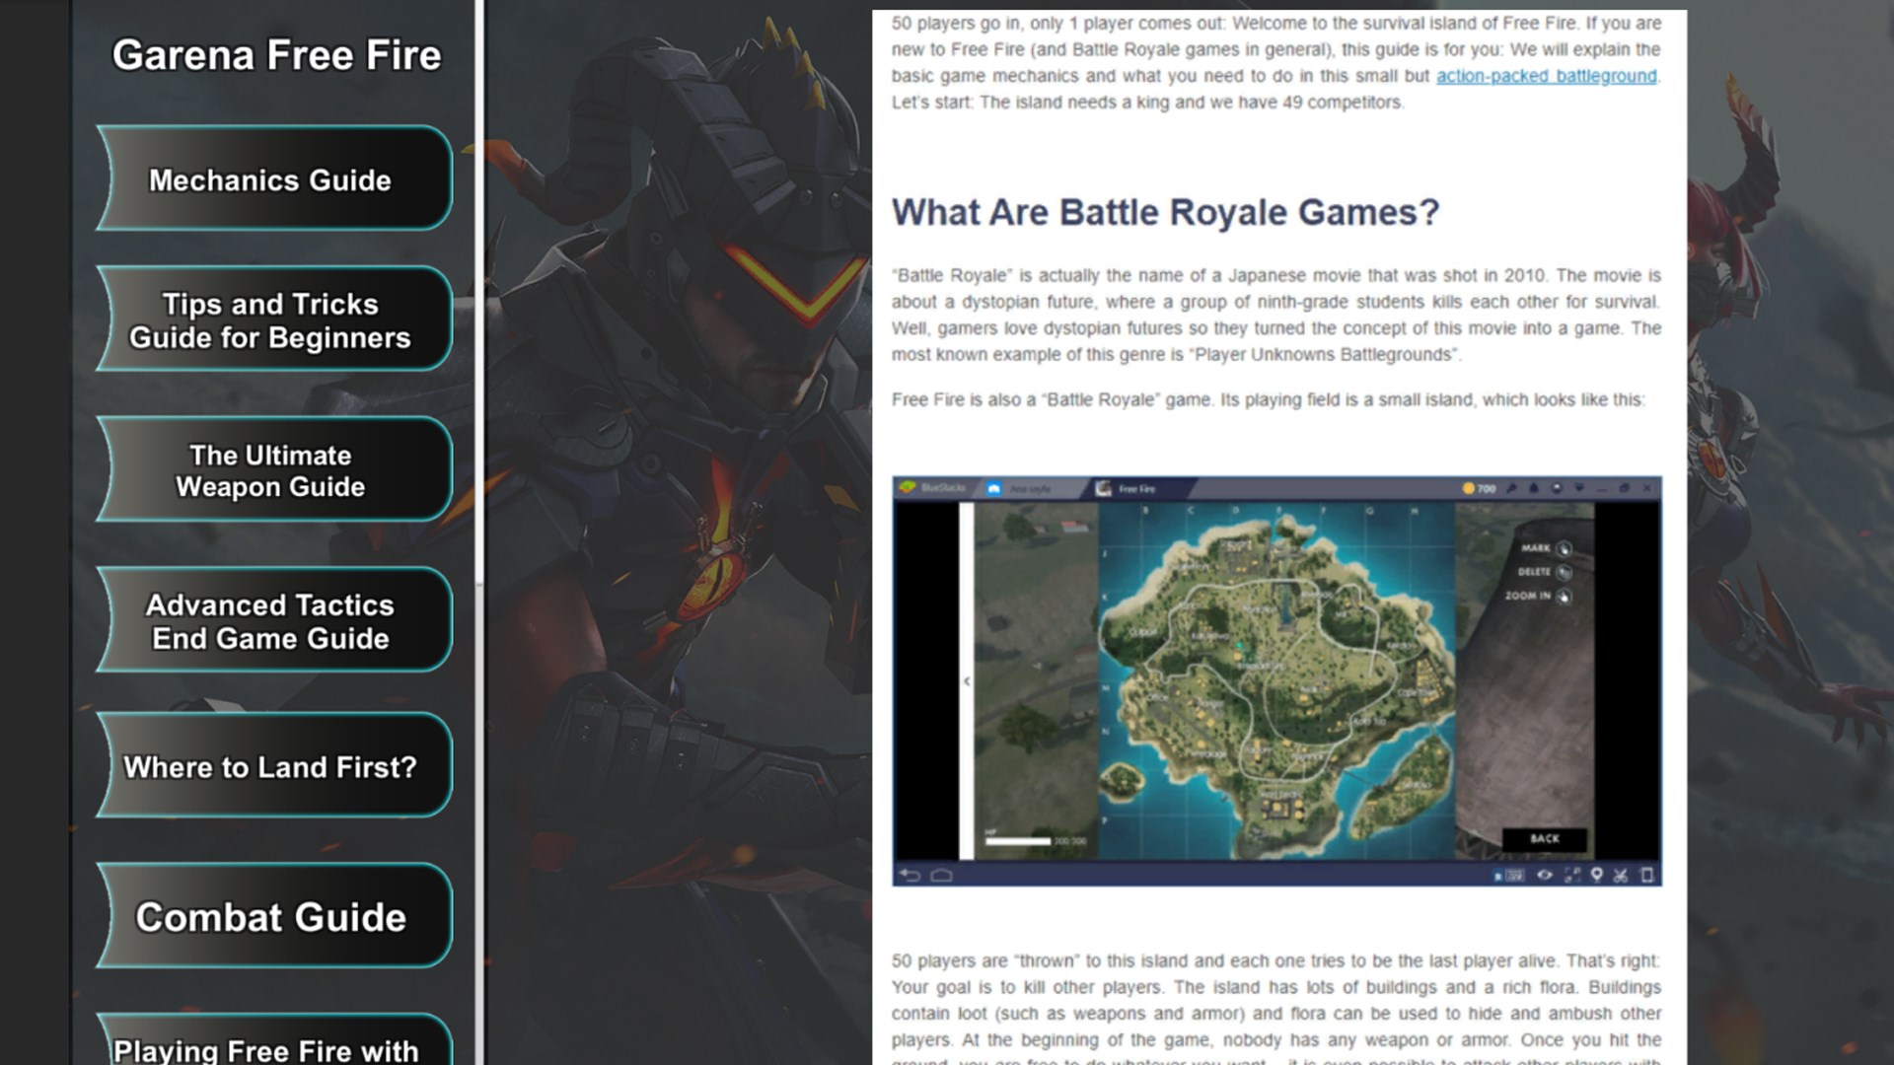1894x1065 pixels.
Task: Open The Ultimate Weapon Guide
Action: pyautogui.click(x=272, y=471)
